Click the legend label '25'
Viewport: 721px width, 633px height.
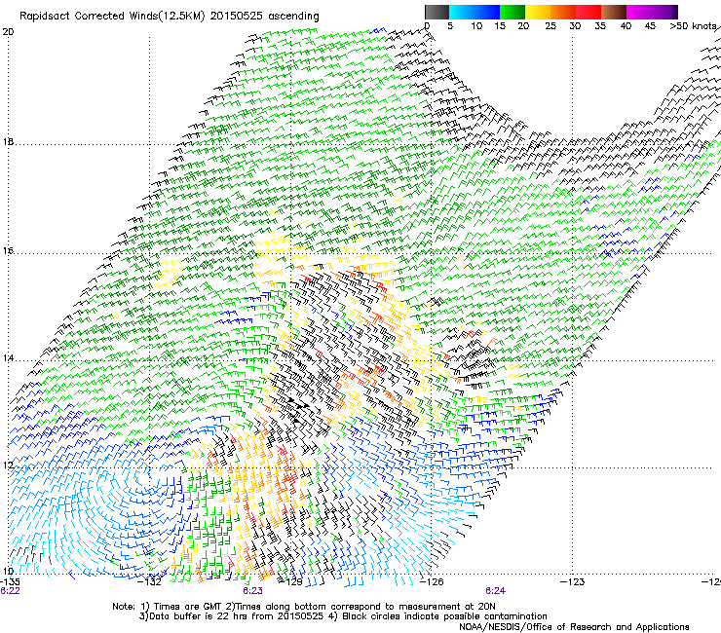(550, 25)
